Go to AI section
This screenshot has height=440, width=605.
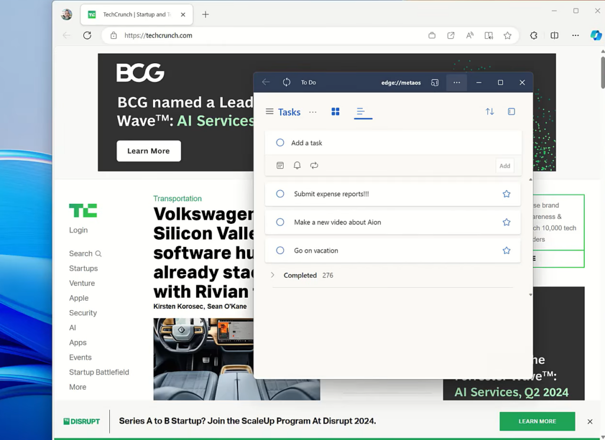point(73,328)
